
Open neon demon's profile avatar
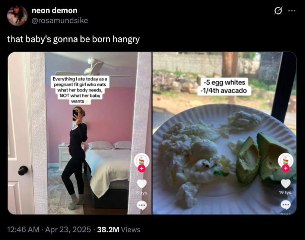[x=17, y=15]
